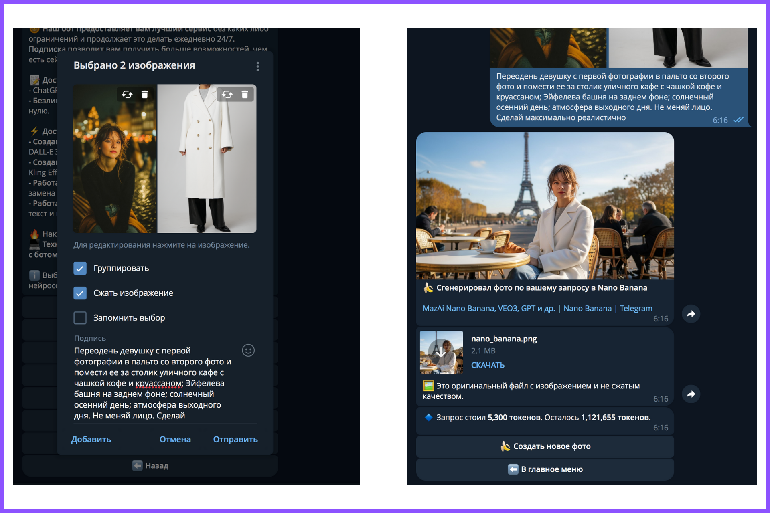Click inside the Подпись caption text field
770x513 pixels.
tap(152, 383)
